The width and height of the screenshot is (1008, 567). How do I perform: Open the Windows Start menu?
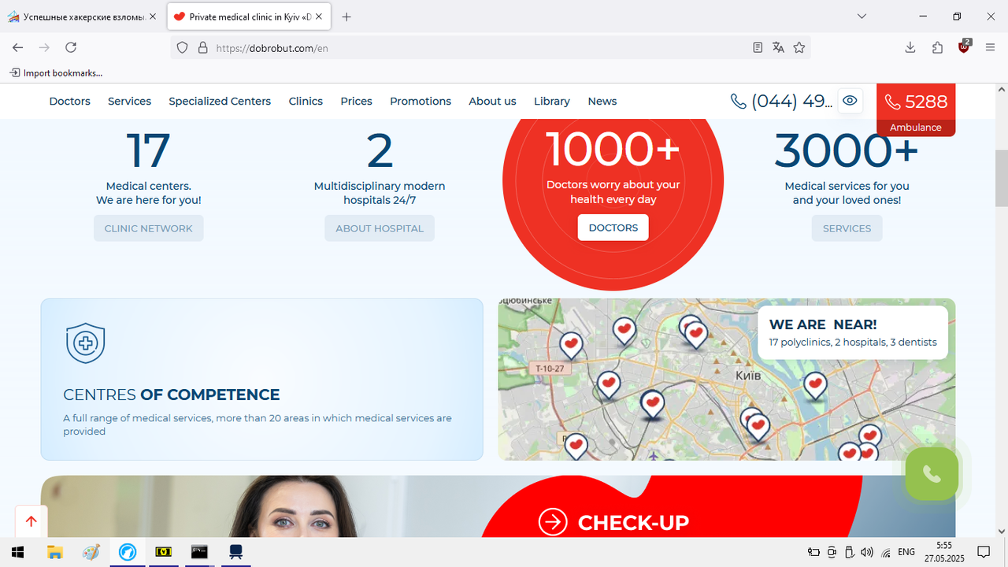coord(17,552)
